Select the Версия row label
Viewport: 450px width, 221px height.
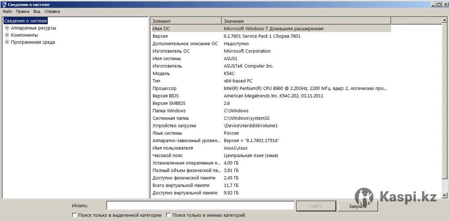[160, 36]
